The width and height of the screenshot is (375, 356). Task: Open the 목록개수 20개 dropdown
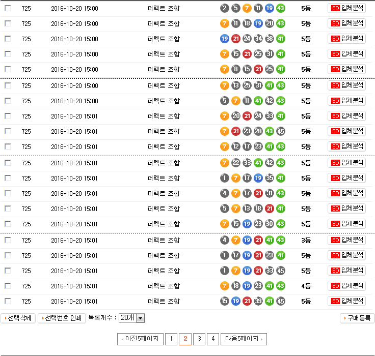tap(132, 318)
